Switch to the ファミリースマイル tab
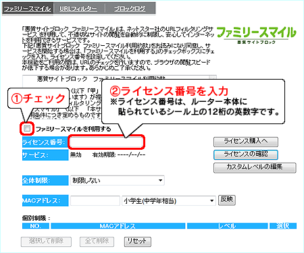 pos(28,9)
